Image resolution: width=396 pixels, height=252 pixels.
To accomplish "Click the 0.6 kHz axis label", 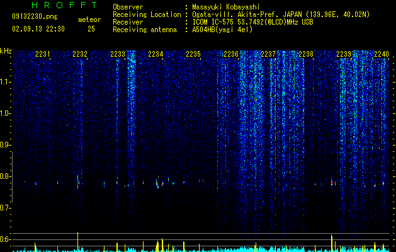I will click(5, 239).
